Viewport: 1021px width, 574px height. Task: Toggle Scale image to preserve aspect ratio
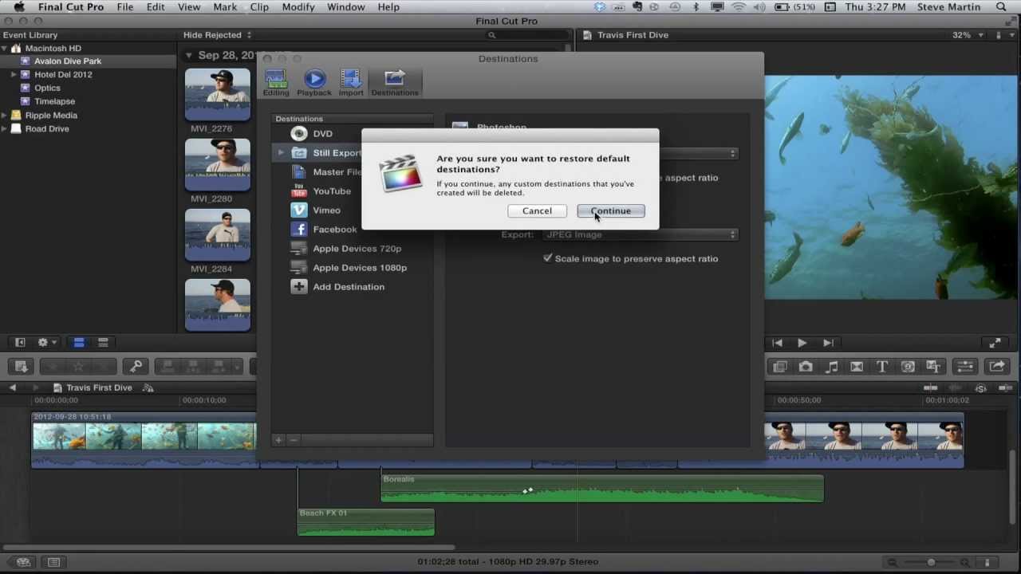(547, 258)
